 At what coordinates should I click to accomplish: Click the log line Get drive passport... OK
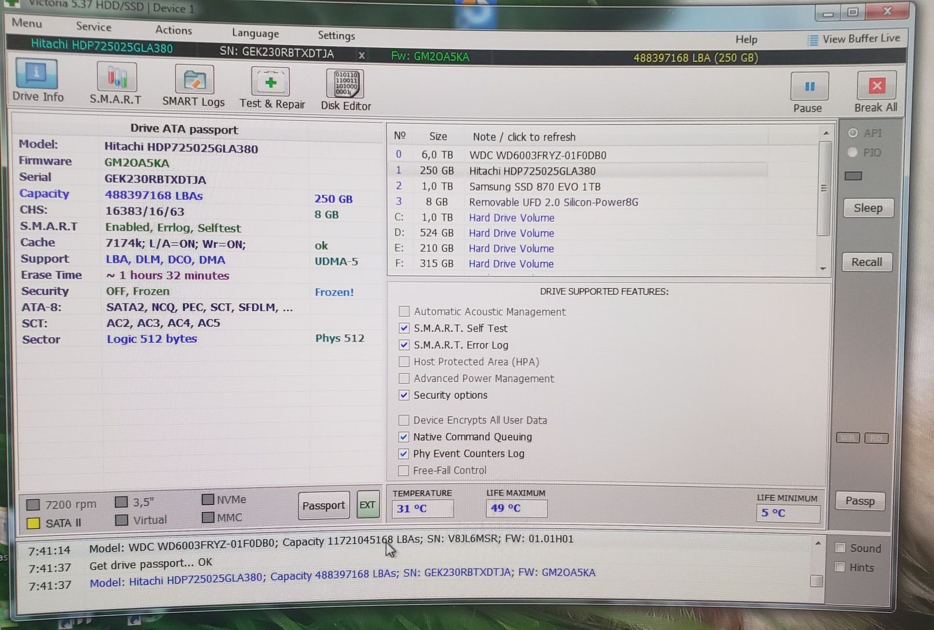point(151,564)
